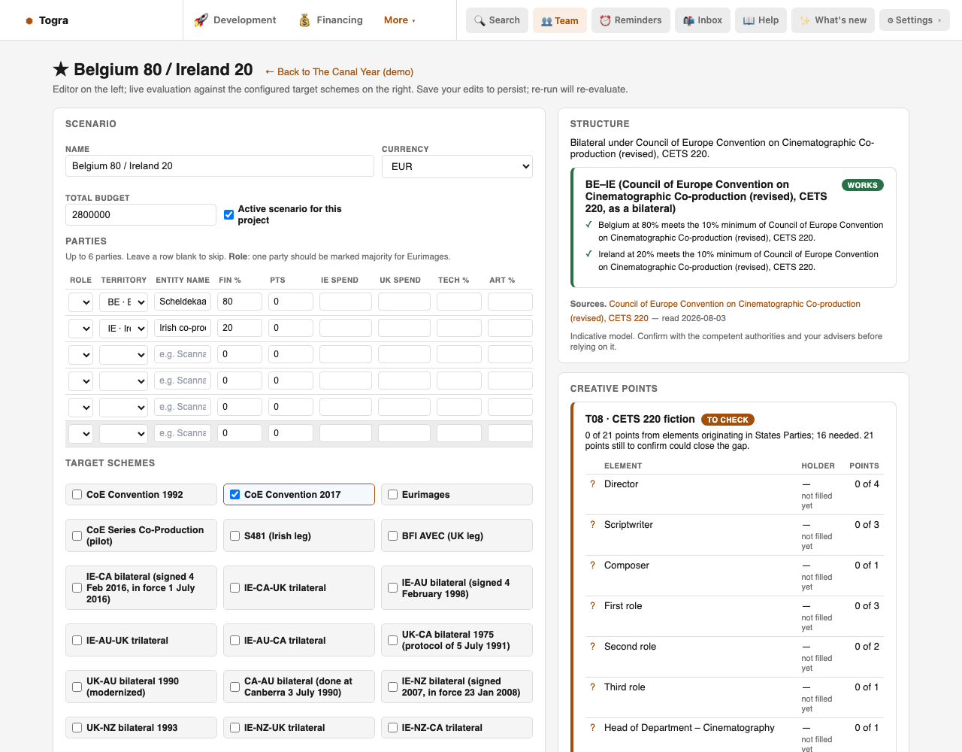Click the WORKS status badge
Viewport: 962px width, 752px height.
click(862, 185)
